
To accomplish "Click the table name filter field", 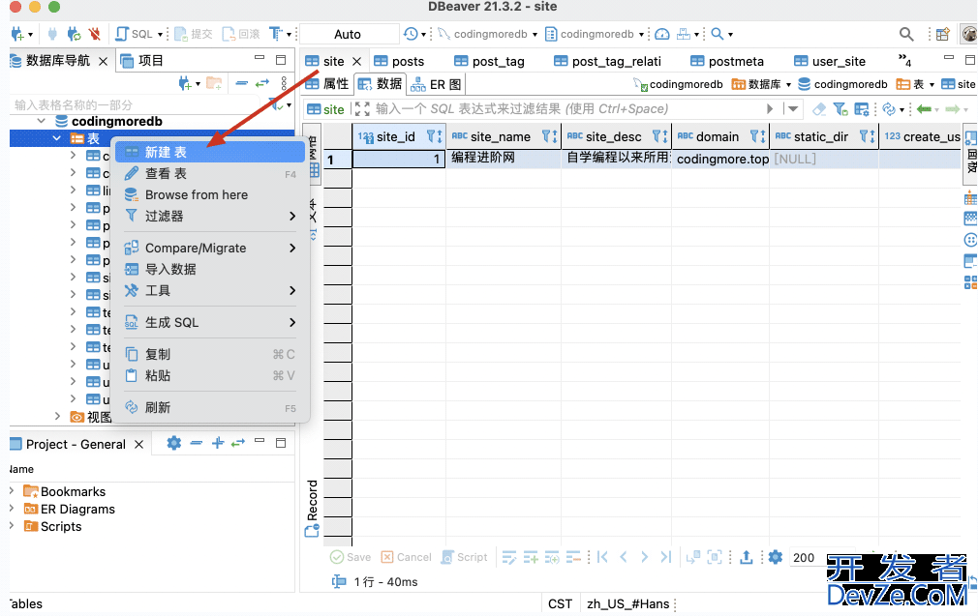I will coord(138,104).
